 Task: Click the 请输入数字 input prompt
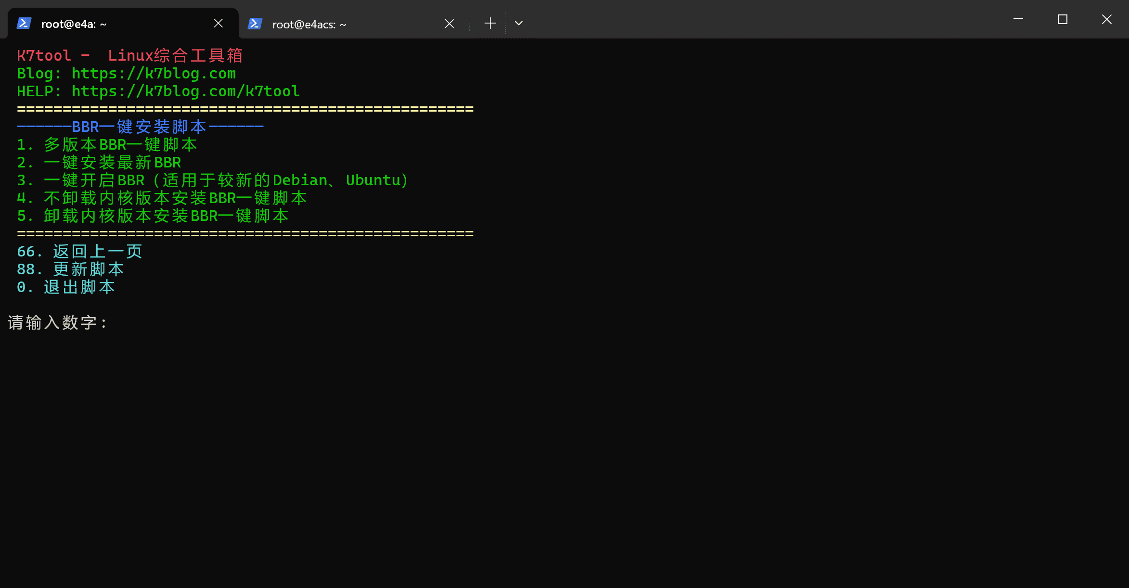click(57, 322)
